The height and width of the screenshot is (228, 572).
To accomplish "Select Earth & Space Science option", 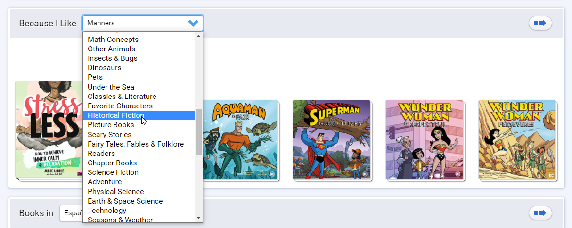I will [125, 201].
